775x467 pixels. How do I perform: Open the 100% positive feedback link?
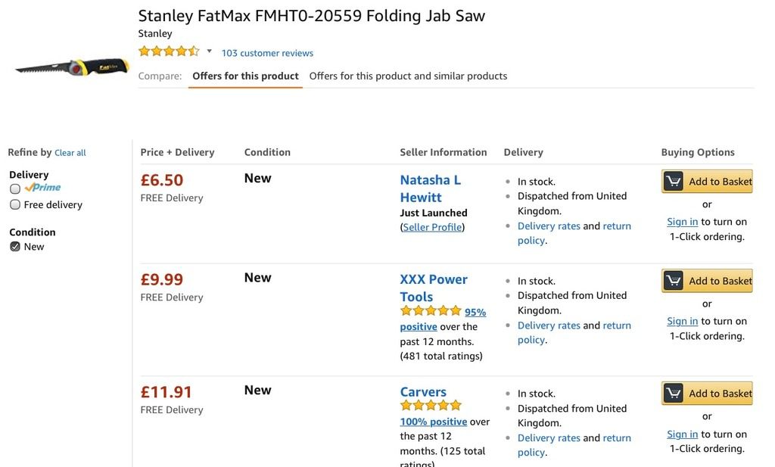pyautogui.click(x=433, y=422)
